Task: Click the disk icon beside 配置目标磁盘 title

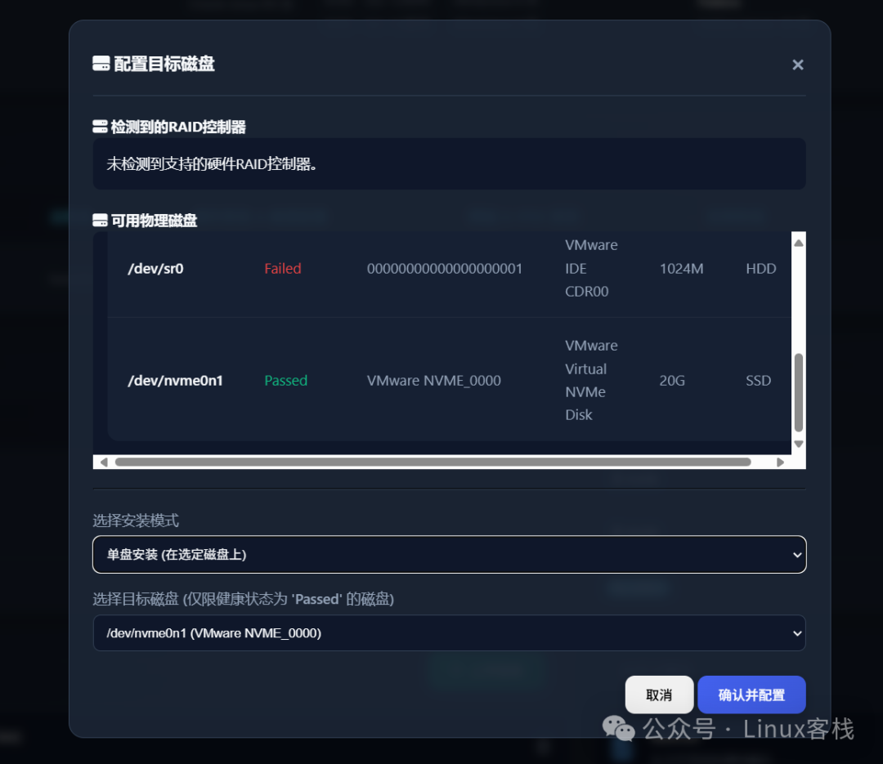Action: coord(101,64)
